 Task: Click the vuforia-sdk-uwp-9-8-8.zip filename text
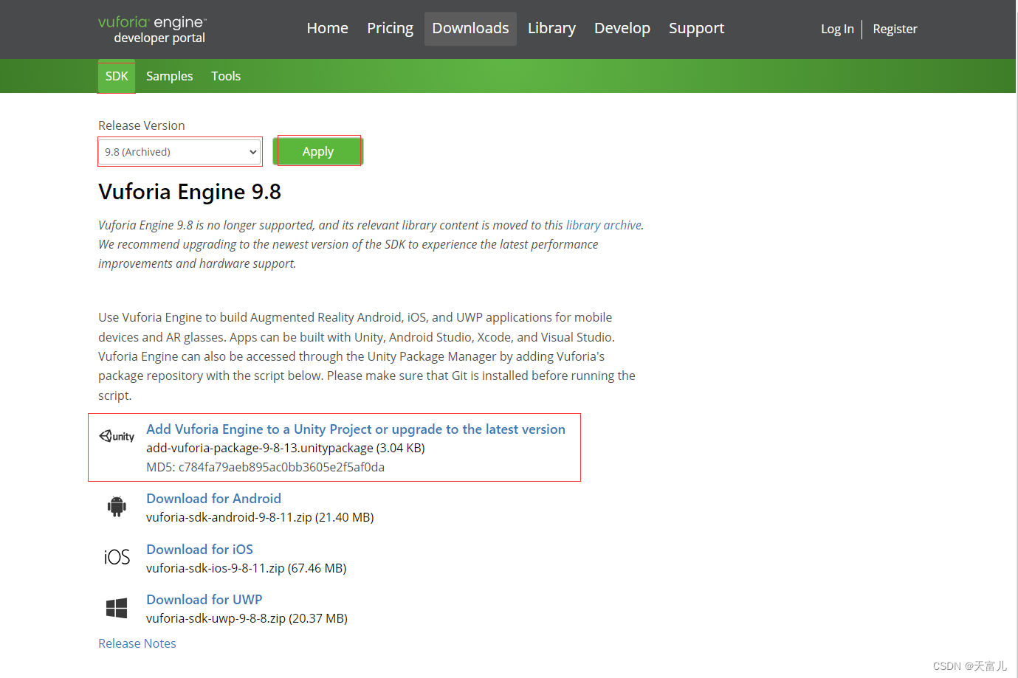click(x=216, y=618)
